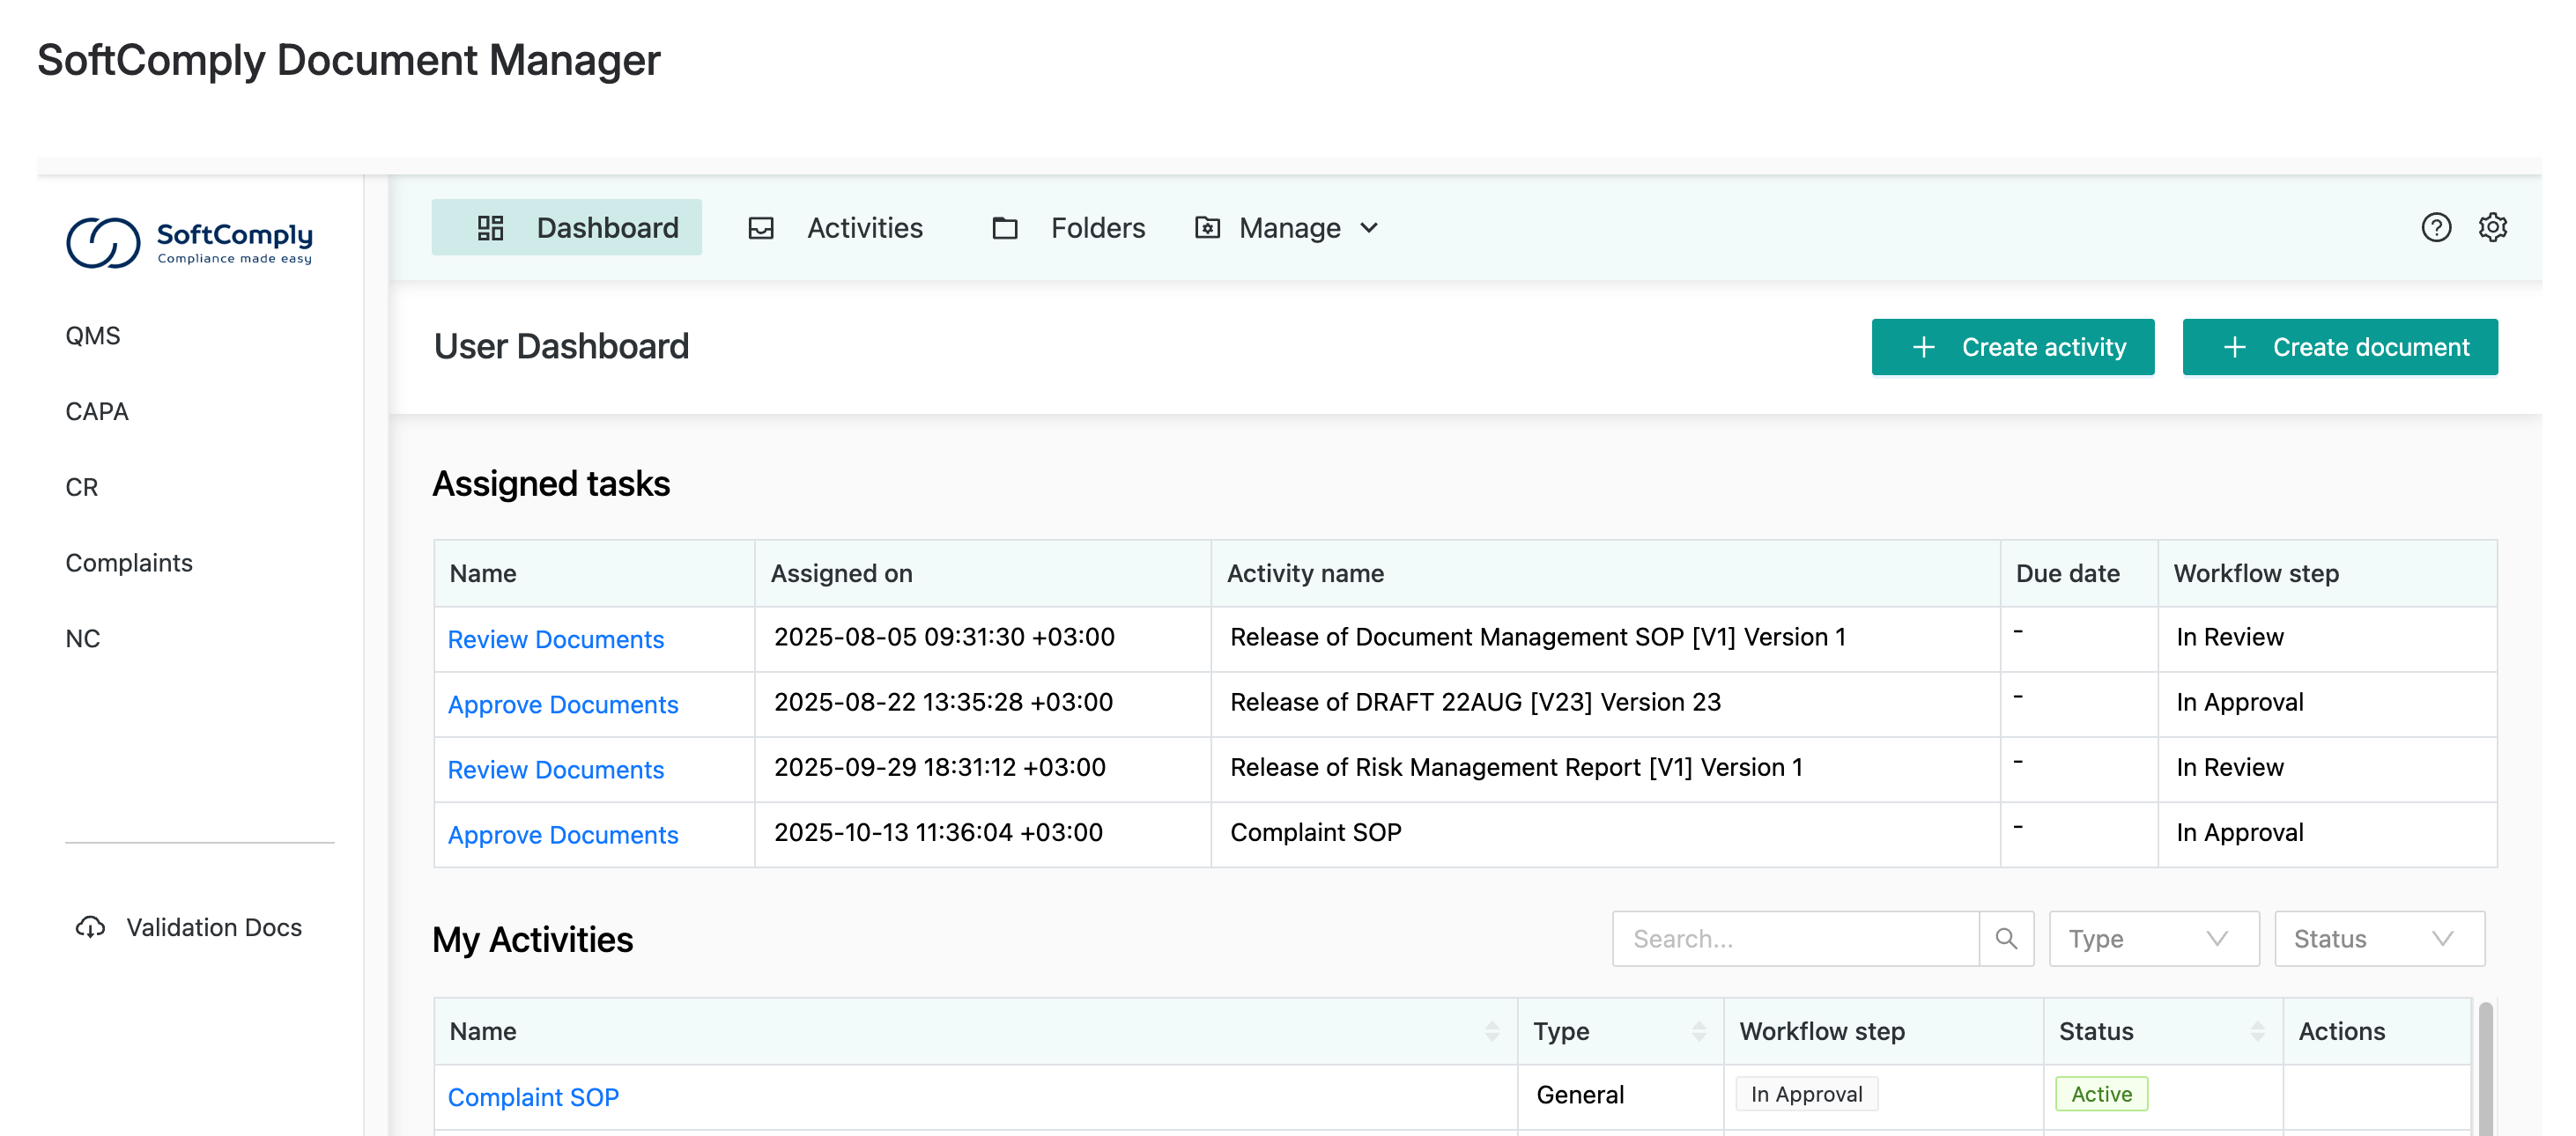The image size is (2576, 1136).
Task: Open settings via the gear icon
Action: tap(2492, 228)
